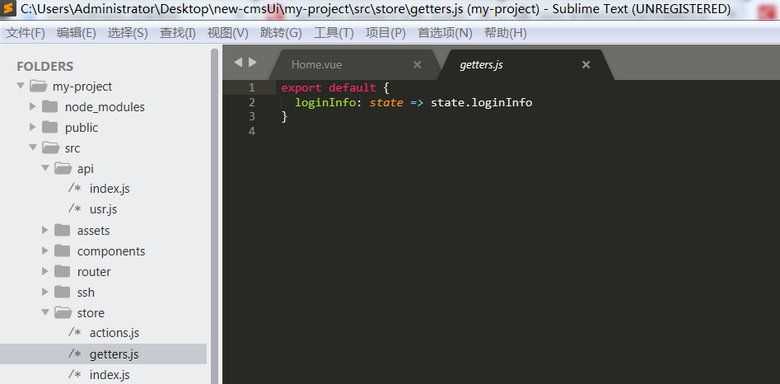Switch to the Home.vue tab

coord(316,64)
